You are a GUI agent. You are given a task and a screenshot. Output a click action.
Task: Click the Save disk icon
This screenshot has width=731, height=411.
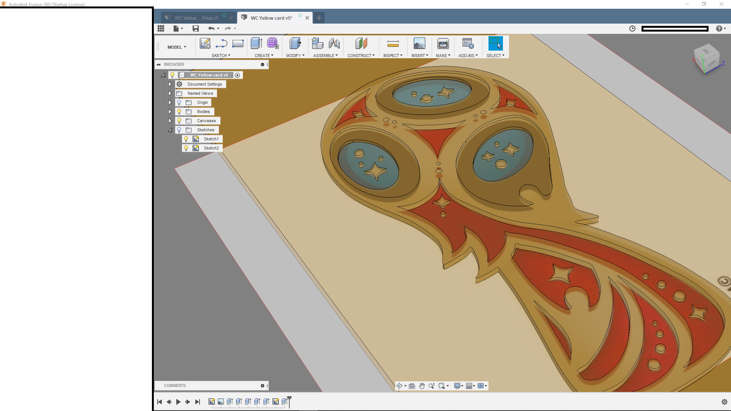pyautogui.click(x=196, y=29)
